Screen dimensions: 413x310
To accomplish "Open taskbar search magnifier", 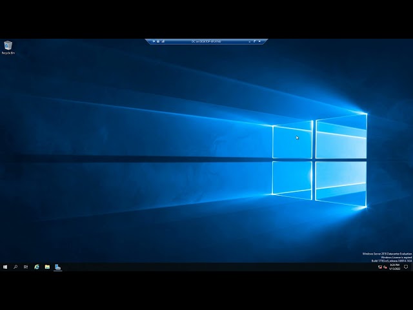I will 15,267.
